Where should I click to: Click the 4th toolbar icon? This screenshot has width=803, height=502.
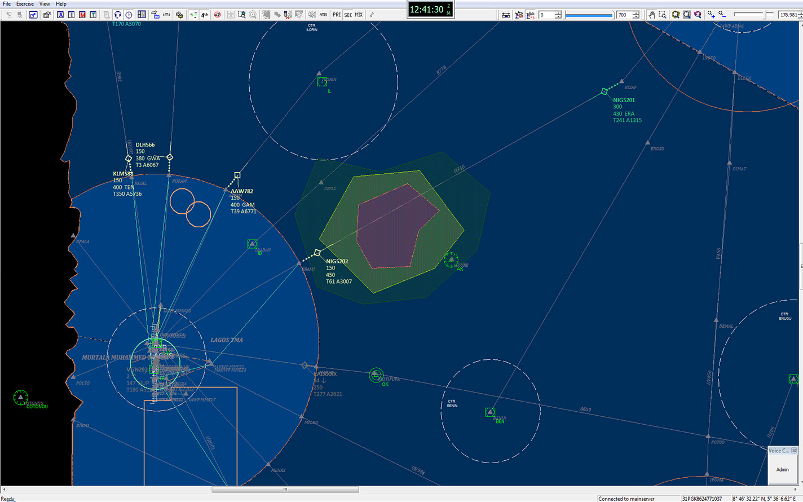pyautogui.click(x=205, y=15)
